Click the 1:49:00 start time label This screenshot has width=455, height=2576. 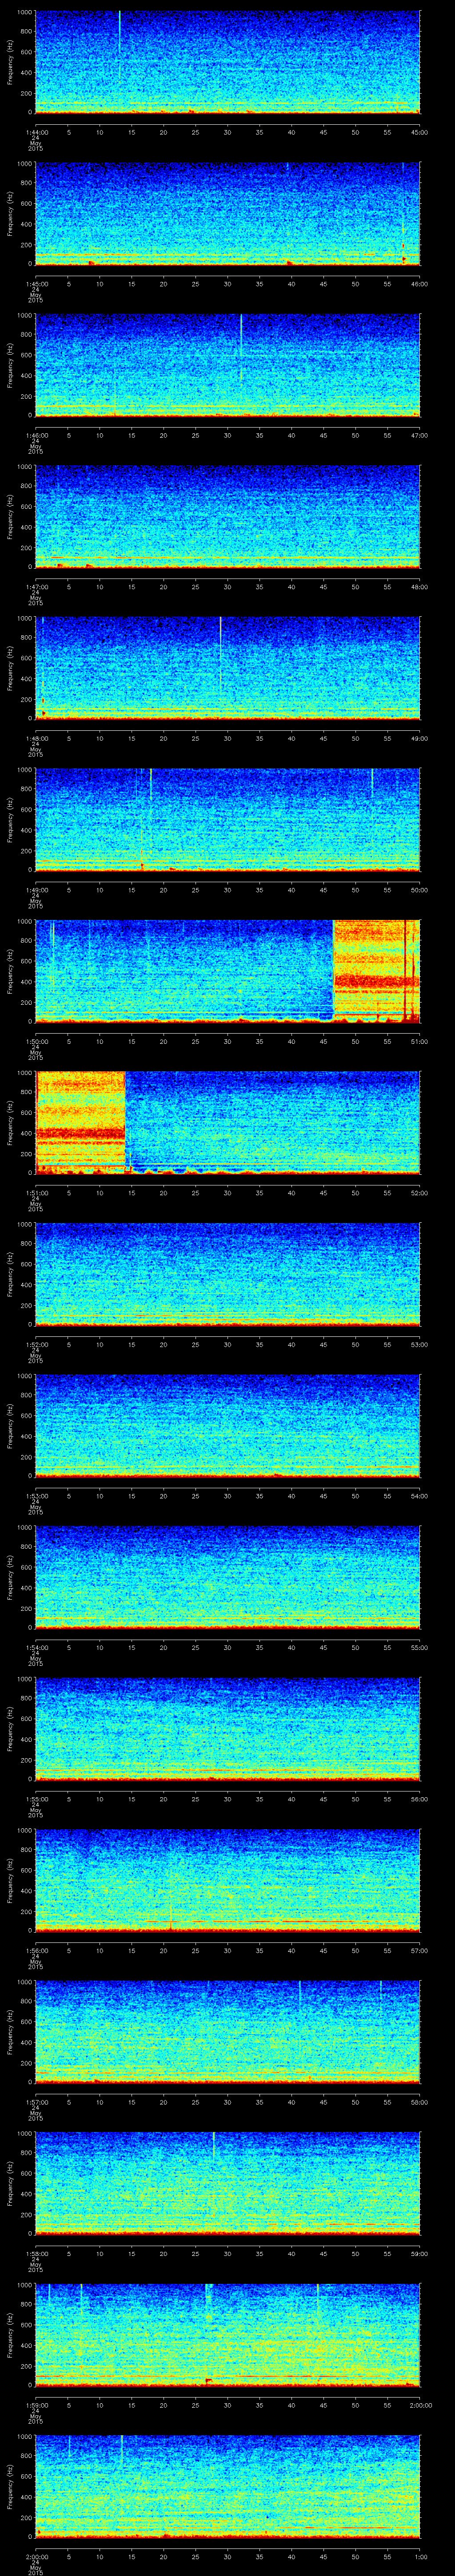(x=36, y=890)
